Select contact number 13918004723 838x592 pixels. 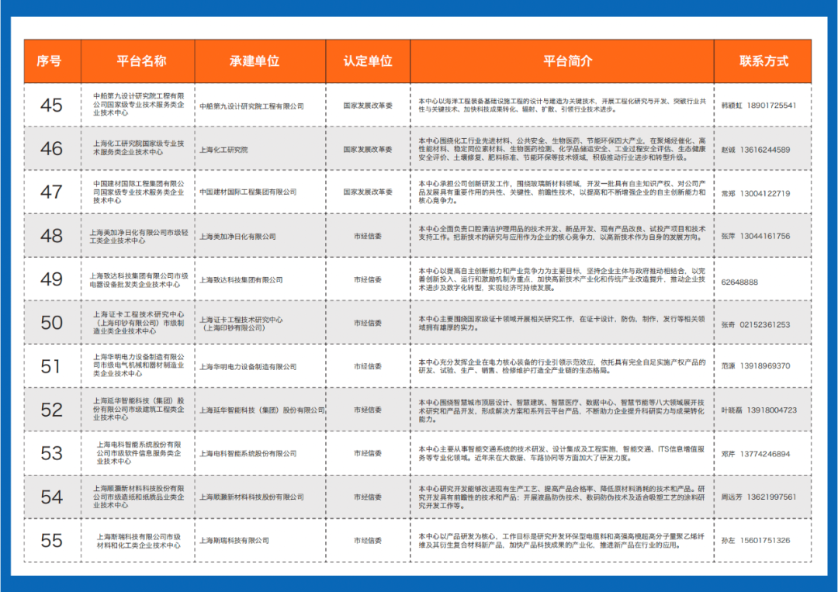(x=772, y=410)
